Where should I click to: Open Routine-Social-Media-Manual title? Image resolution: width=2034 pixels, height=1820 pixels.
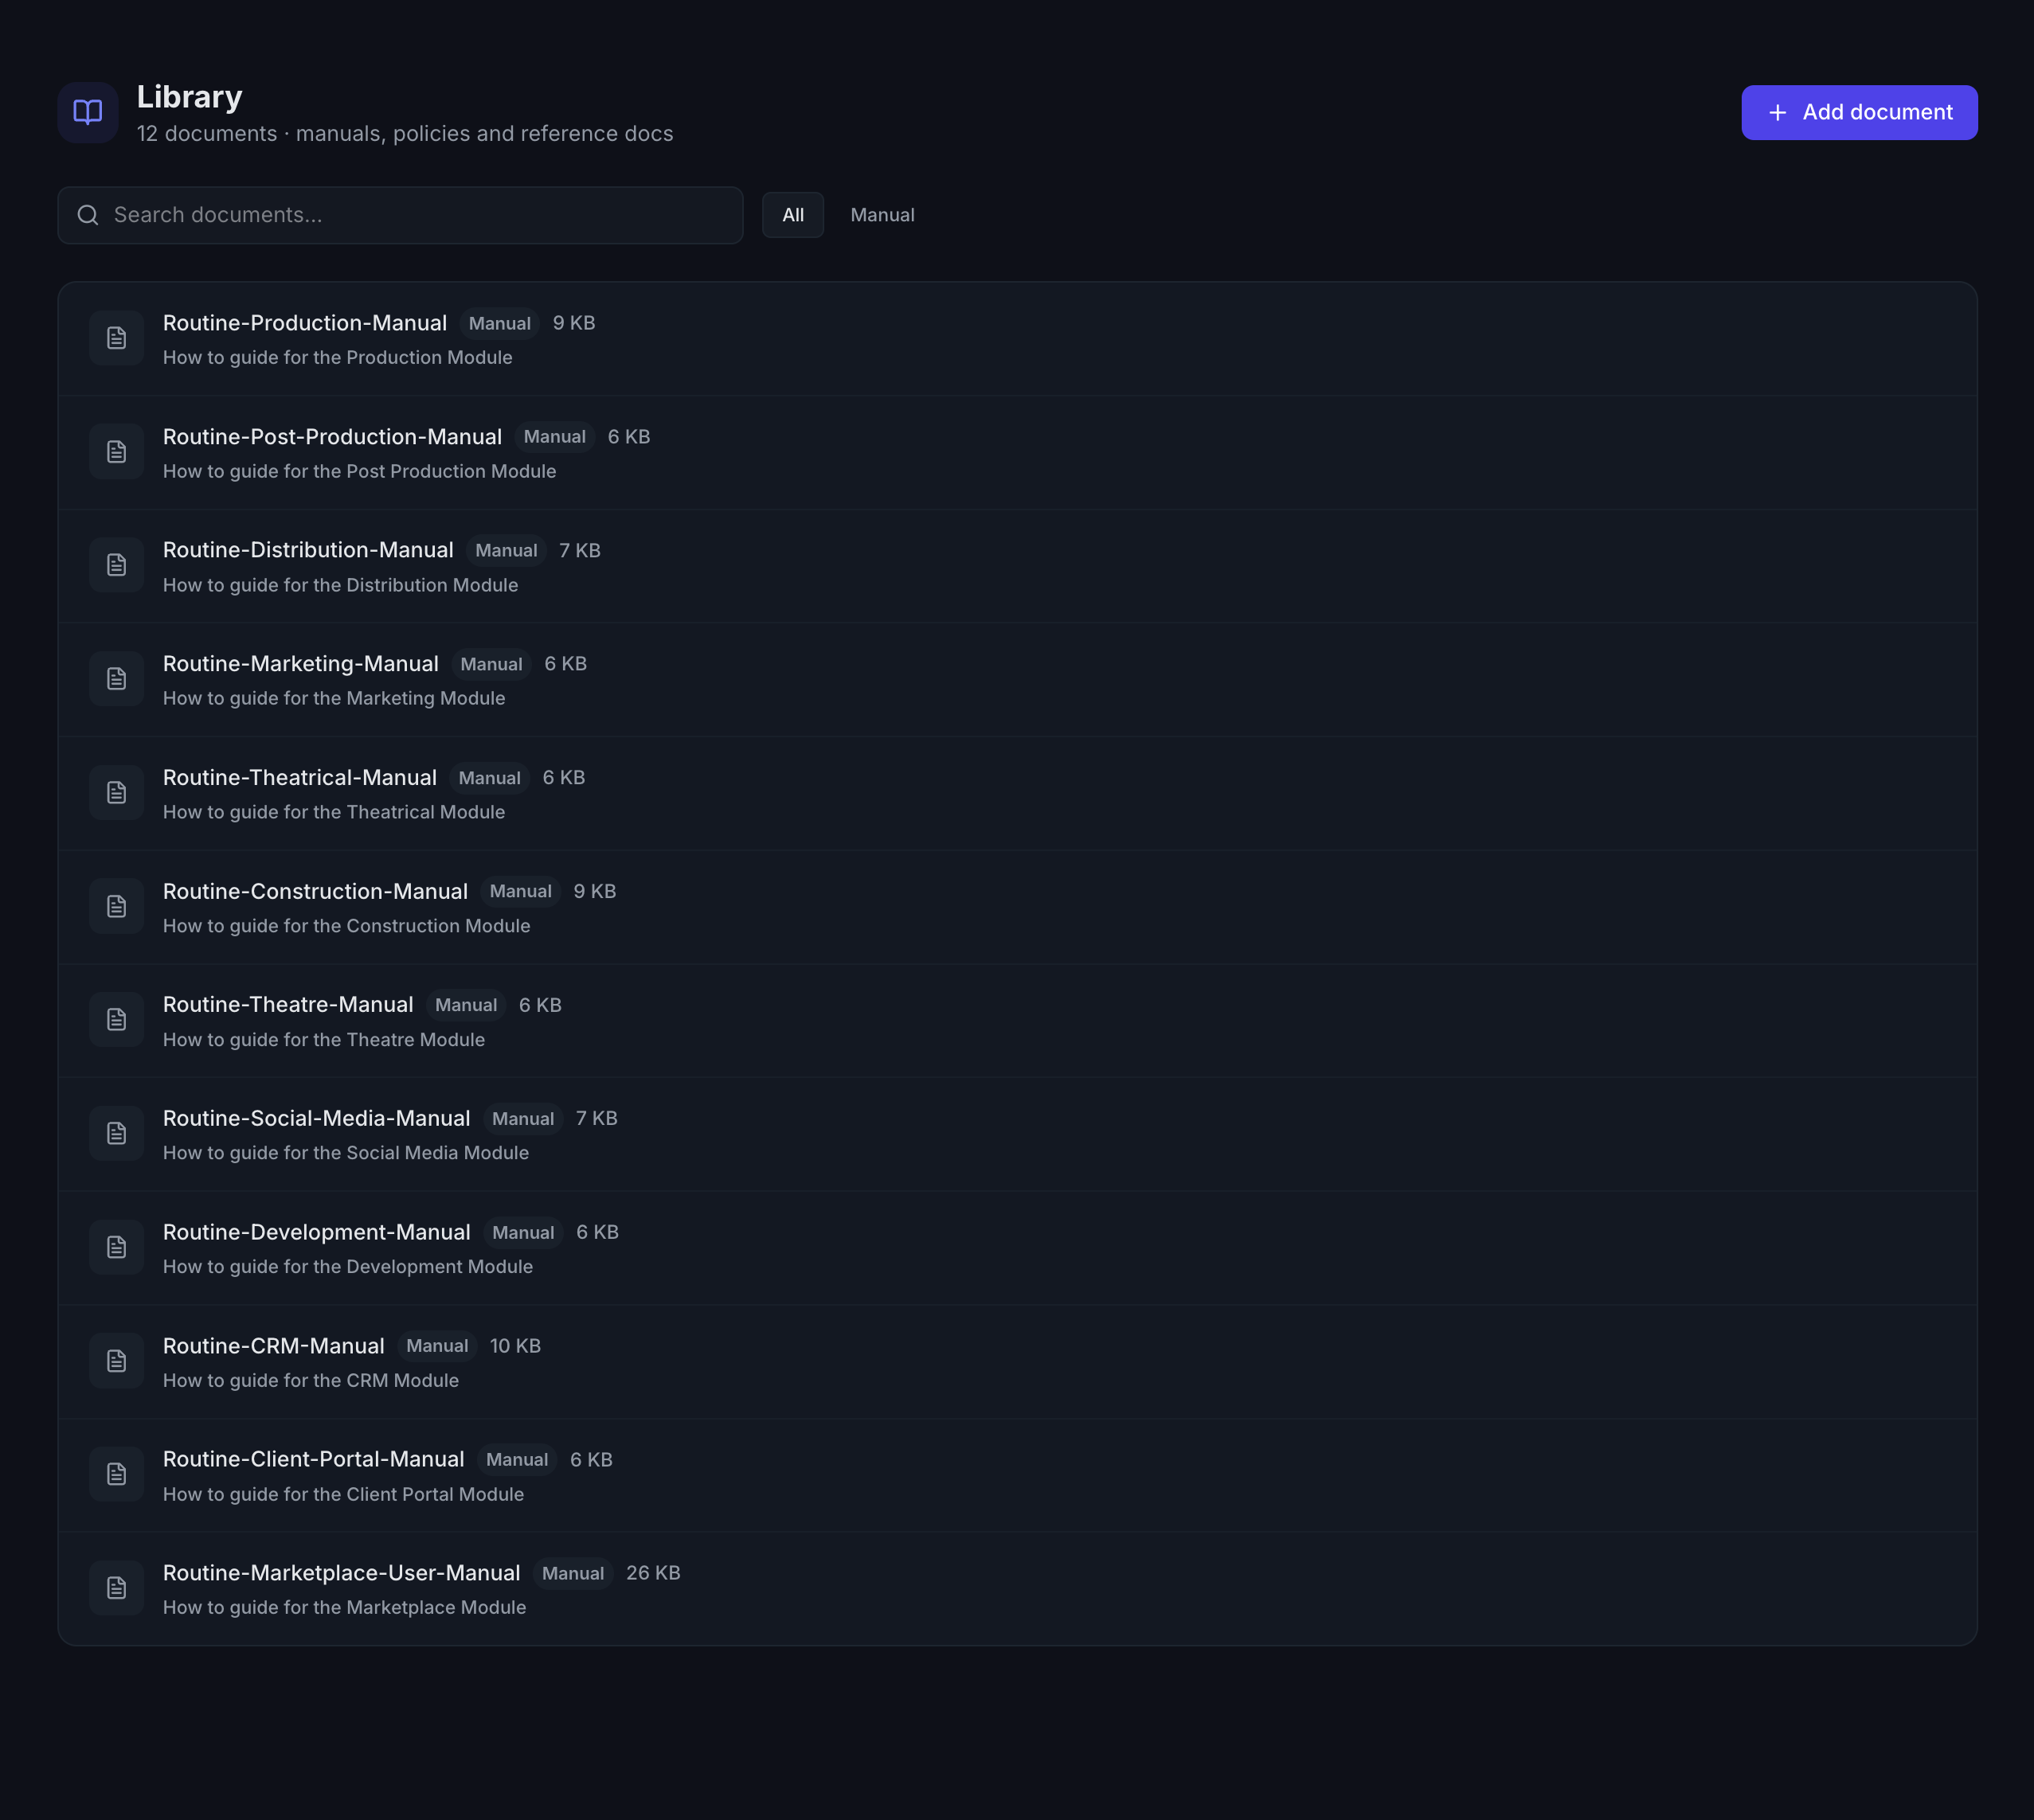click(x=316, y=1119)
